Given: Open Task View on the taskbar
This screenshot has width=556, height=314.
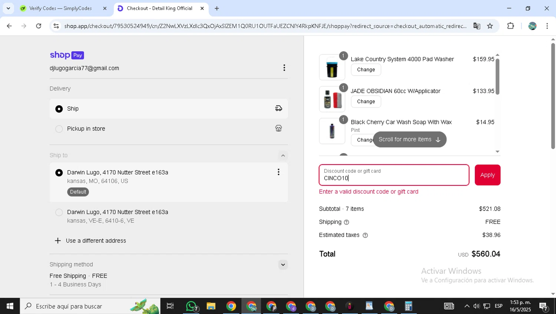Looking at the screenshot, I should (x=170, y=306).
